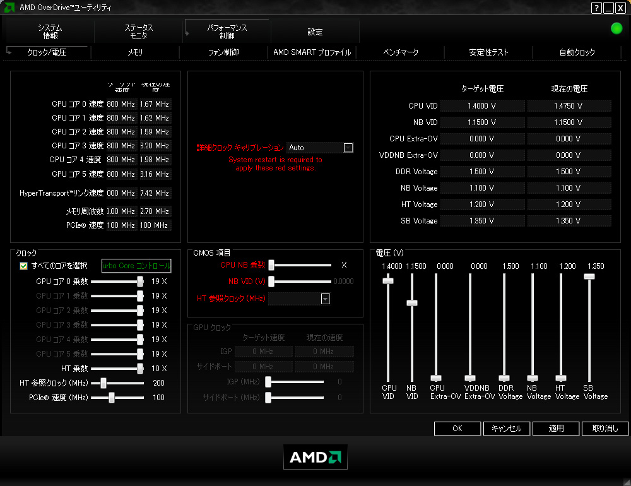Image resolution: width=631 pixels, height=486 pixels.
Task: Click the HT 参照クロック (MHz) slider handle
Action: point(103,383)
